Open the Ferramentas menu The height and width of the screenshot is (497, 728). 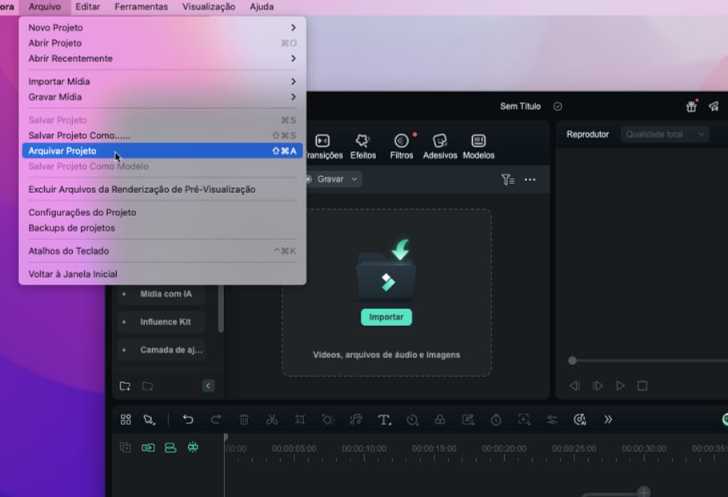pos(141,6)
